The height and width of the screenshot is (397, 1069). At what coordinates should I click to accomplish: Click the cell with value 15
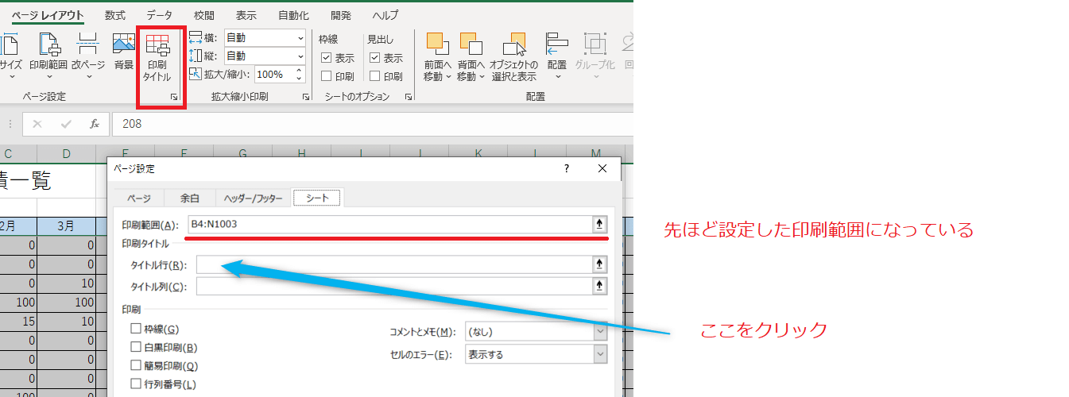(x=18, y=322)
